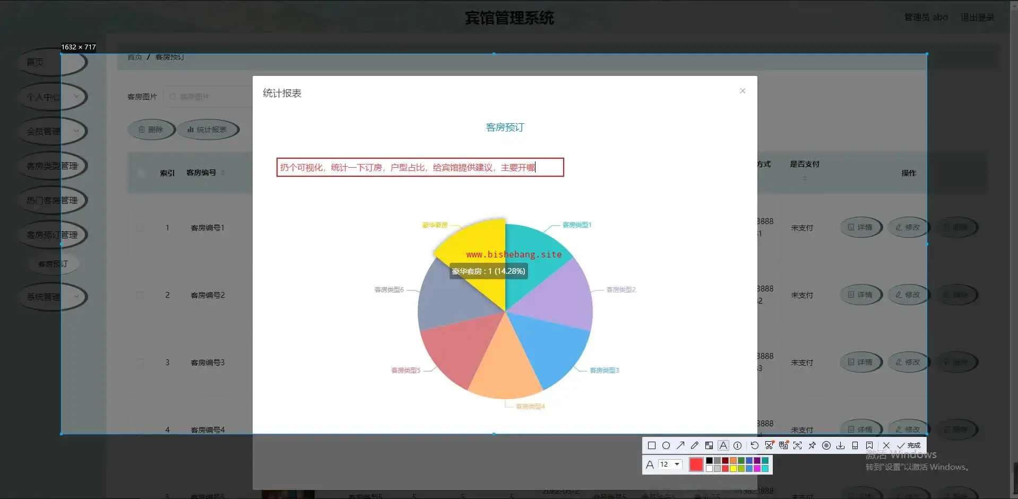This screenshot has width=1018, height=499.
Task: Pin the screenshot to the screen
Action: click(x=812, y=445)
